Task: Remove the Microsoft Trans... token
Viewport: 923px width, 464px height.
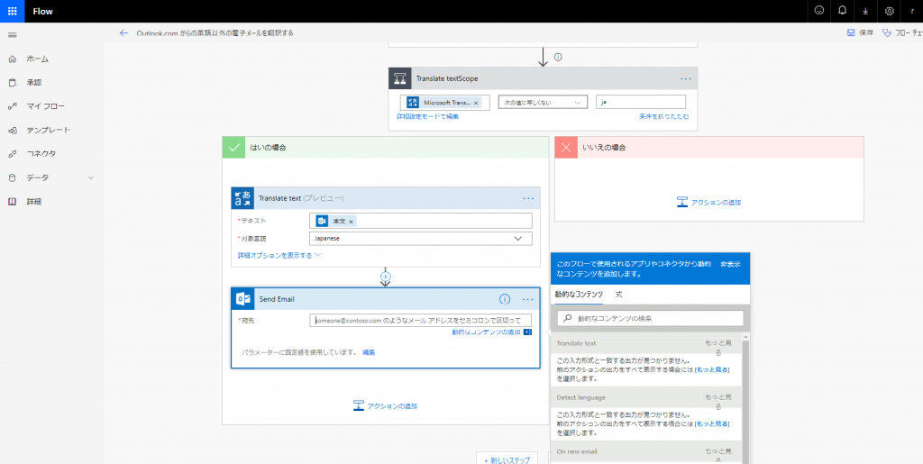Action: 476,103
